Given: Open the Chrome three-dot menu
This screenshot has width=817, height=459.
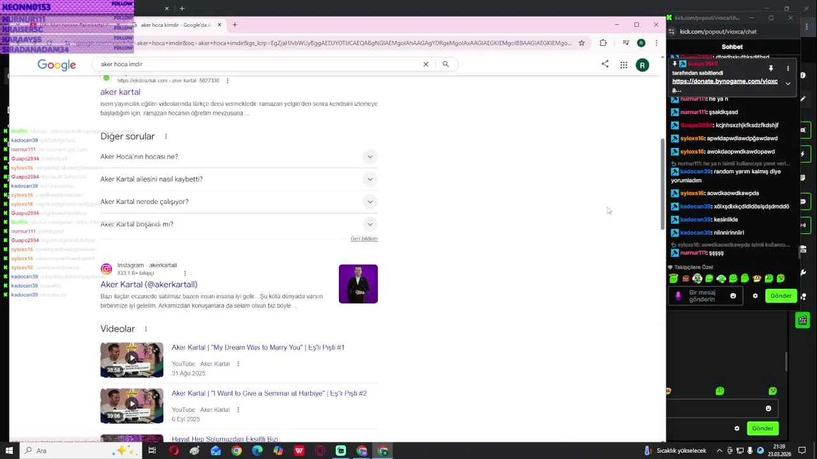Looking at the screenshot, I should click(x=656, y=43).
